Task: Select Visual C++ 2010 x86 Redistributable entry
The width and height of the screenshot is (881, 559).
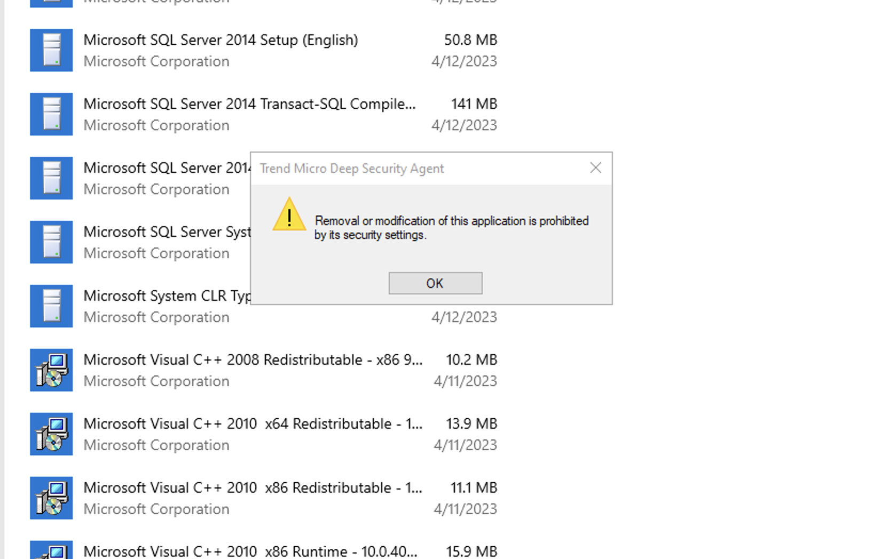Action: (x=264, y=498)
